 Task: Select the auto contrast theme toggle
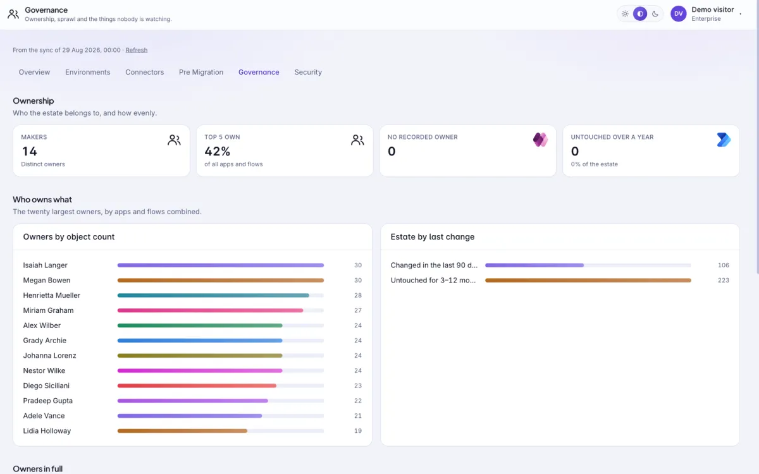[640, 14]
